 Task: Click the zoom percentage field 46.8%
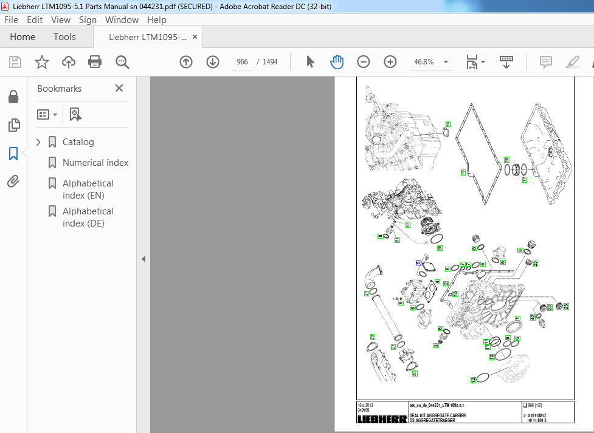click(424, 62)
